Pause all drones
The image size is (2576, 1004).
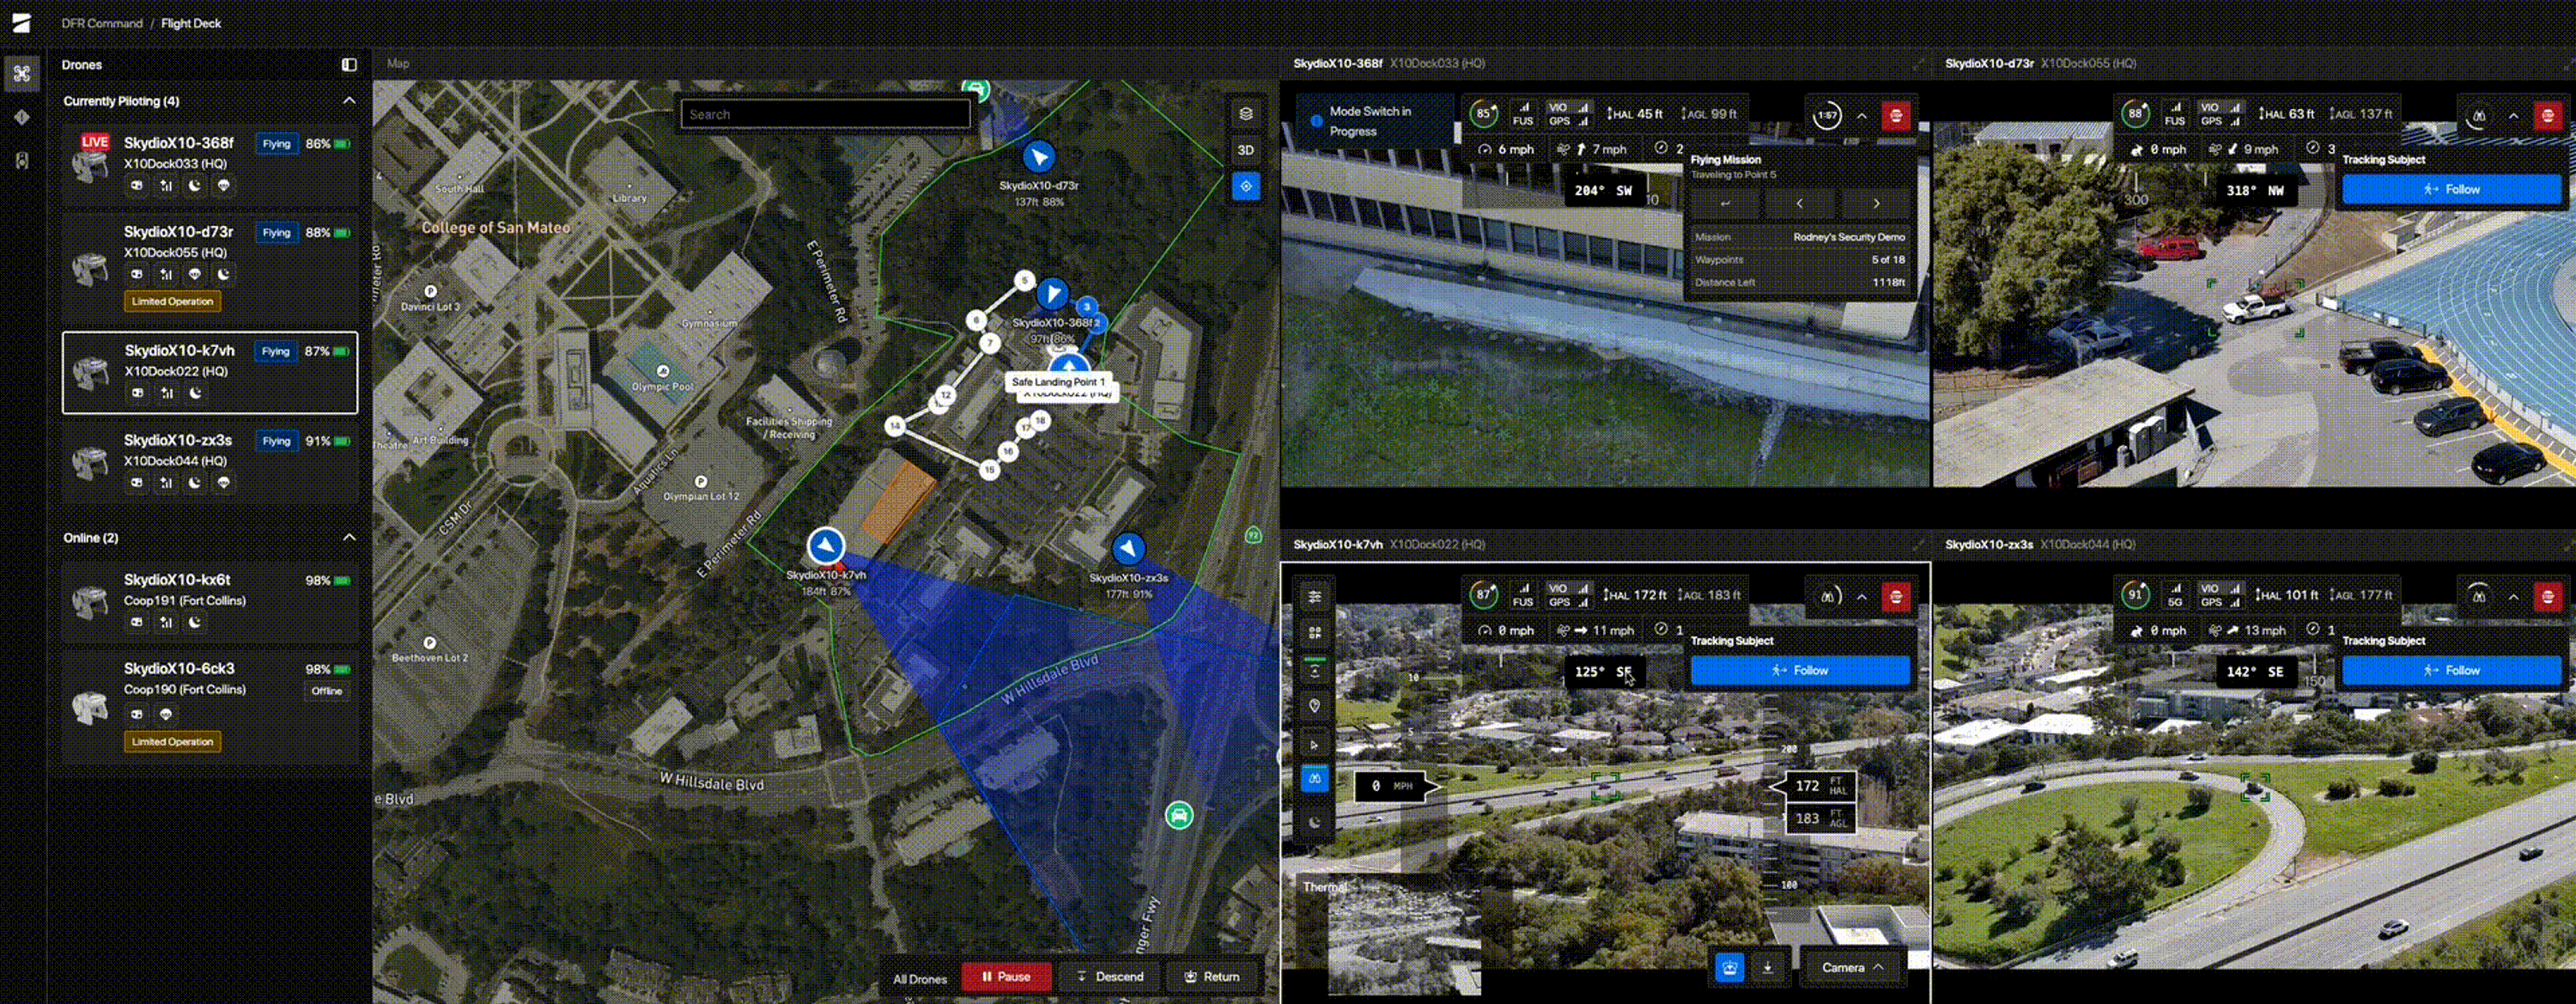(x=1005, y=976)
